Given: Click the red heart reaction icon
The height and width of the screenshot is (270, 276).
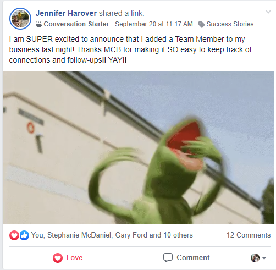Looking at the screenshot, I should (14, 235).
